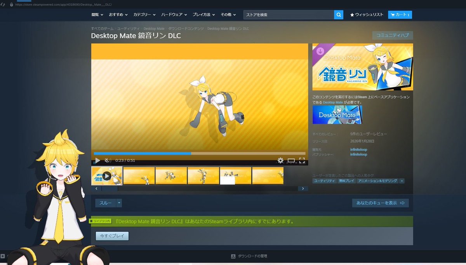Expand the カテゴリー menu
The width and height of the screenshot is (466, 265).
[144, 15]
